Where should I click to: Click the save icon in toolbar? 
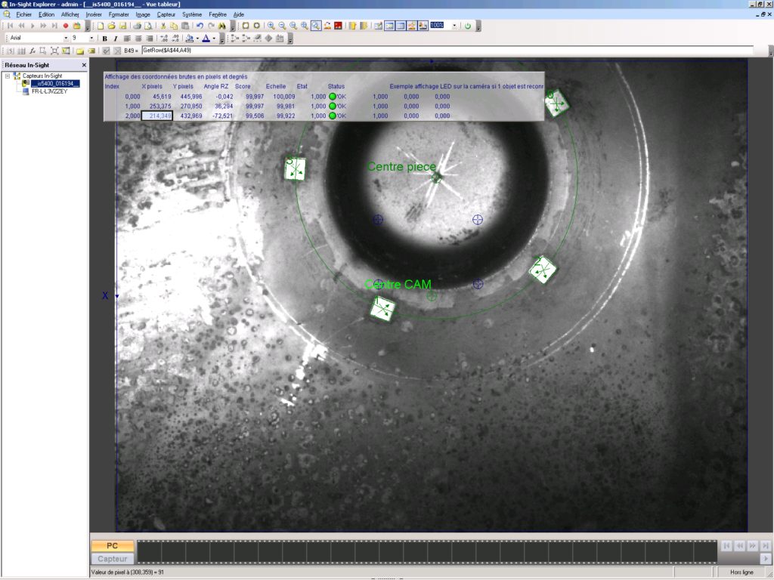[x=123, y=26]
